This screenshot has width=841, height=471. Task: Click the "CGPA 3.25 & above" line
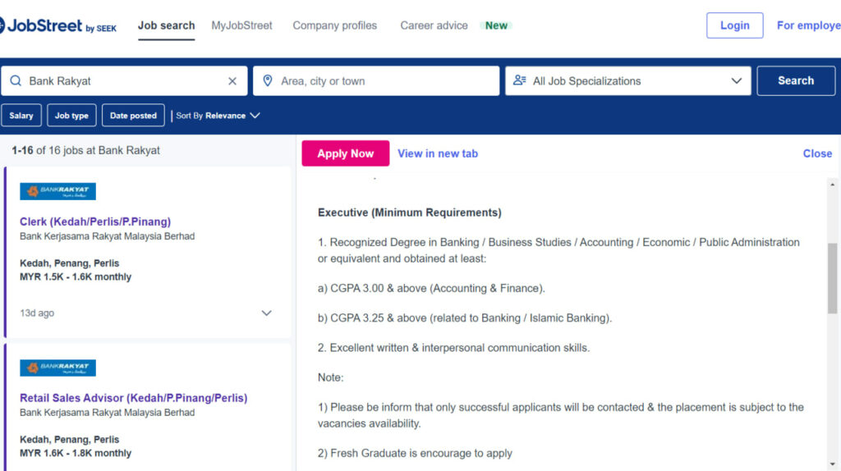click(465, 318)
